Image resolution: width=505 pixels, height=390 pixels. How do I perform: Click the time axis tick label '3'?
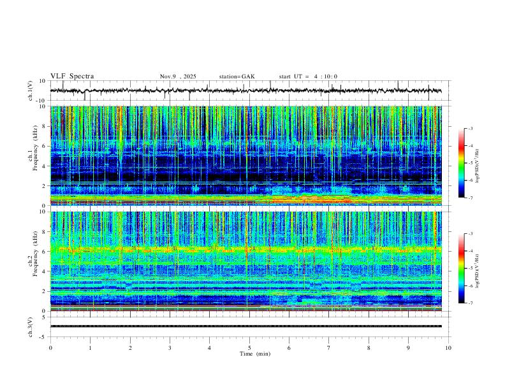170,348
